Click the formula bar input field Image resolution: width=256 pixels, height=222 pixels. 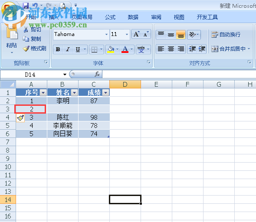pyautogui.click(x=179, y=75)
